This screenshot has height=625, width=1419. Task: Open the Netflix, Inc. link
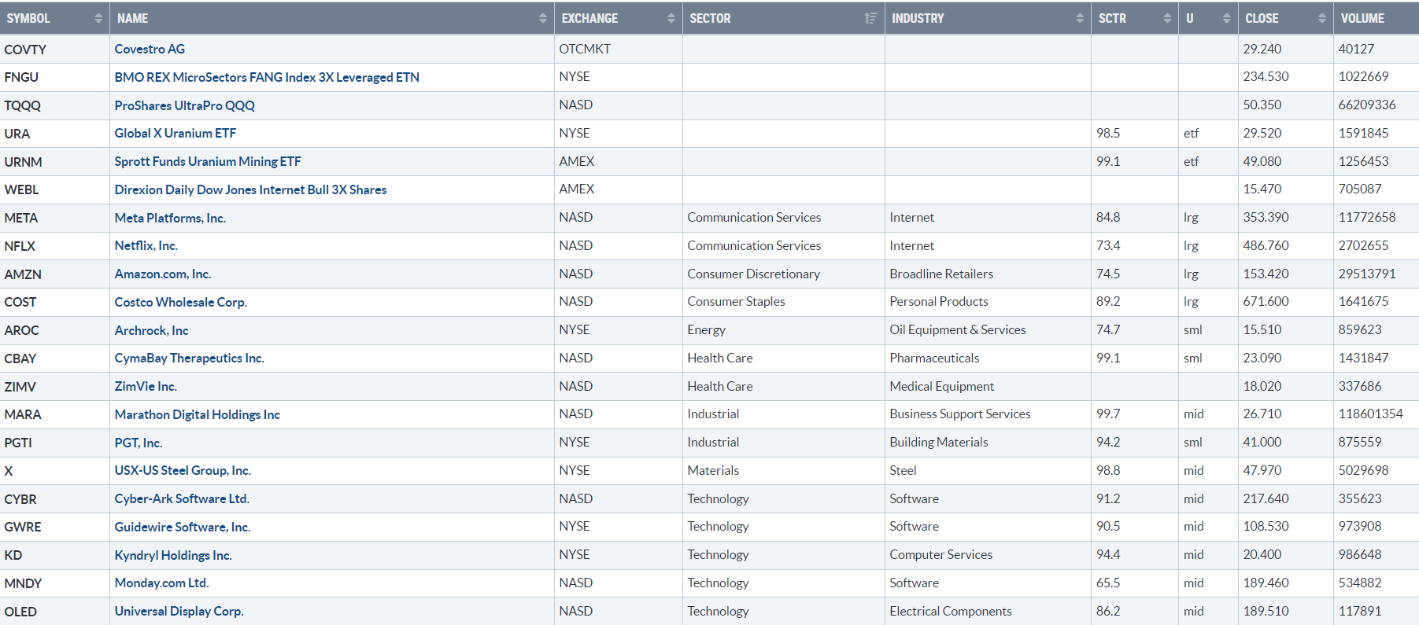(146, 246)
